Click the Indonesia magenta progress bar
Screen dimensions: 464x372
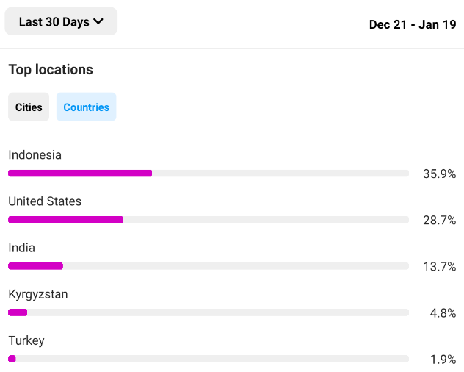tap(80, 174)
